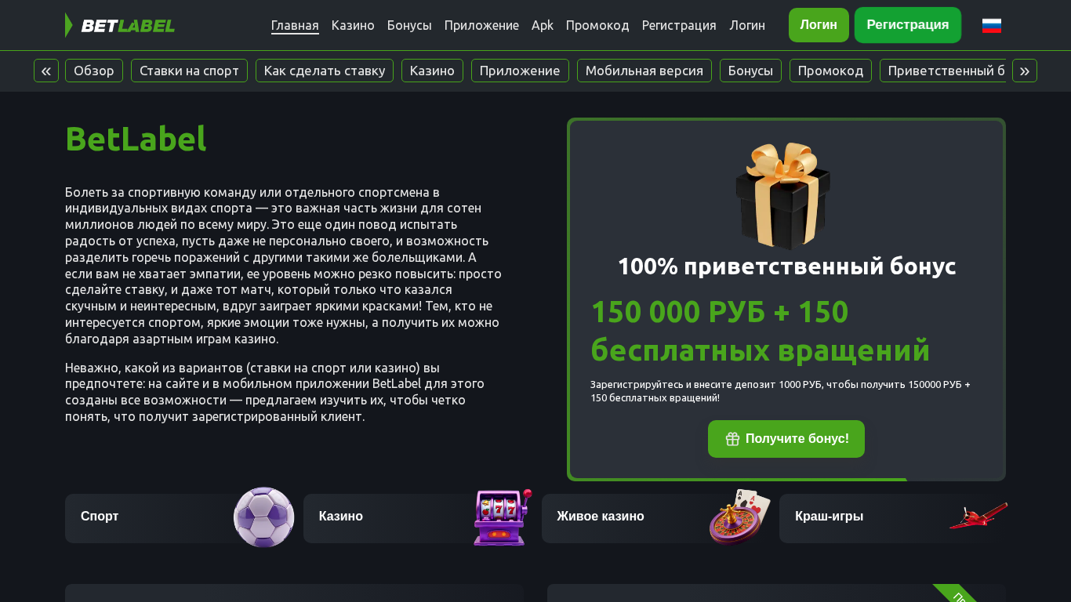The height and width of the screenshot is (602, 1071).
Task: Click the BetLabel logo in the header
Action: click(120, 25)
